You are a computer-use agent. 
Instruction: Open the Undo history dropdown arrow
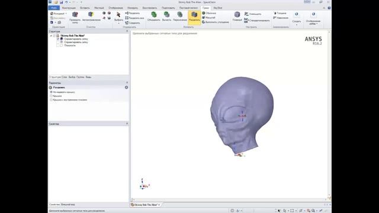point(70,2)
